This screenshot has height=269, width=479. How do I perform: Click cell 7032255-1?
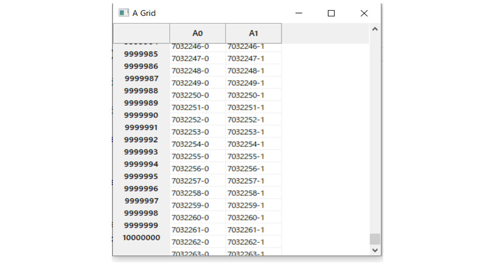(254, 156)
